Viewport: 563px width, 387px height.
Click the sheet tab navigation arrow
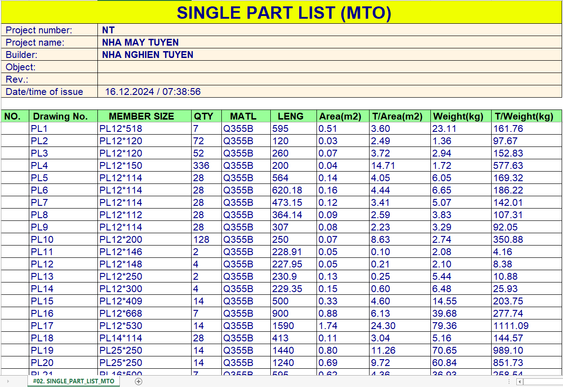coord(8,382)
